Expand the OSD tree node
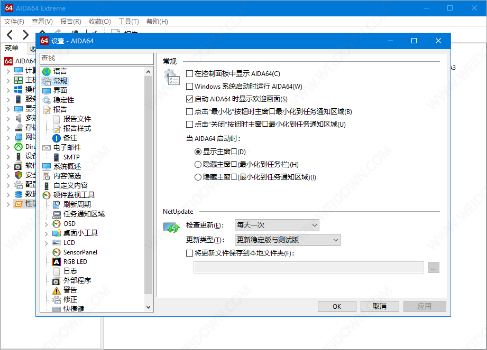487x350 pixels. pyautogui.click(x=47, y=224)
